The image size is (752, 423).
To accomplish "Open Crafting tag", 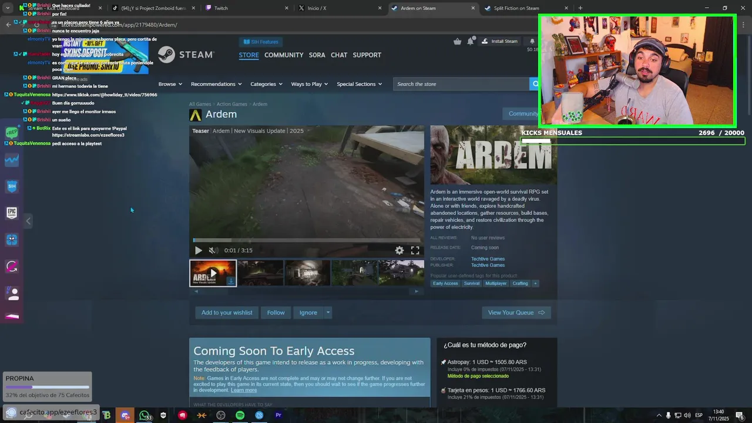I will (x=520, y=283).
